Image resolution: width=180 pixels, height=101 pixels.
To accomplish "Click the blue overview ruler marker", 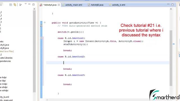I will coord(174,44).
